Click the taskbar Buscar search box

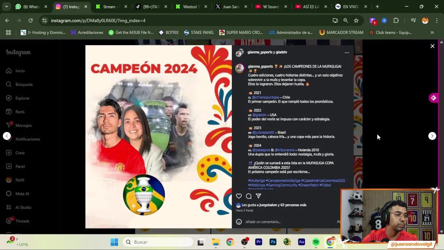coord(158,242)
